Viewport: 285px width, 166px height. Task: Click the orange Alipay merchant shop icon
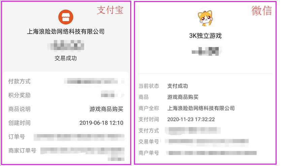(x=66, y=17)
